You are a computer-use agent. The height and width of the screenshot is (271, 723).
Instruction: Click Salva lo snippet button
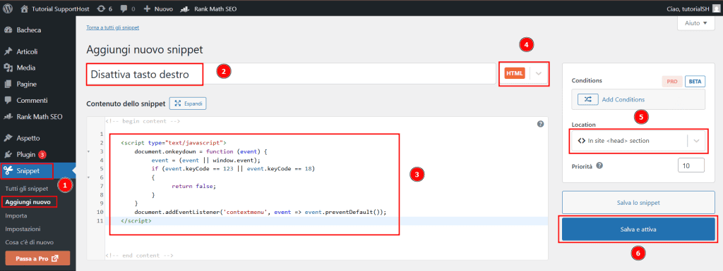[x=638, y=203]
